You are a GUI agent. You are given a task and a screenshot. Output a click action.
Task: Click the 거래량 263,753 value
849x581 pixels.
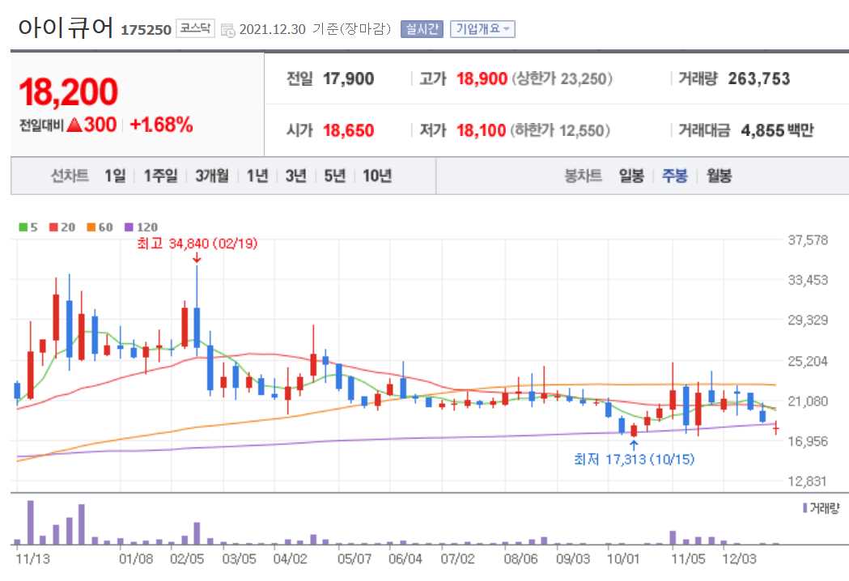(758, 79)
